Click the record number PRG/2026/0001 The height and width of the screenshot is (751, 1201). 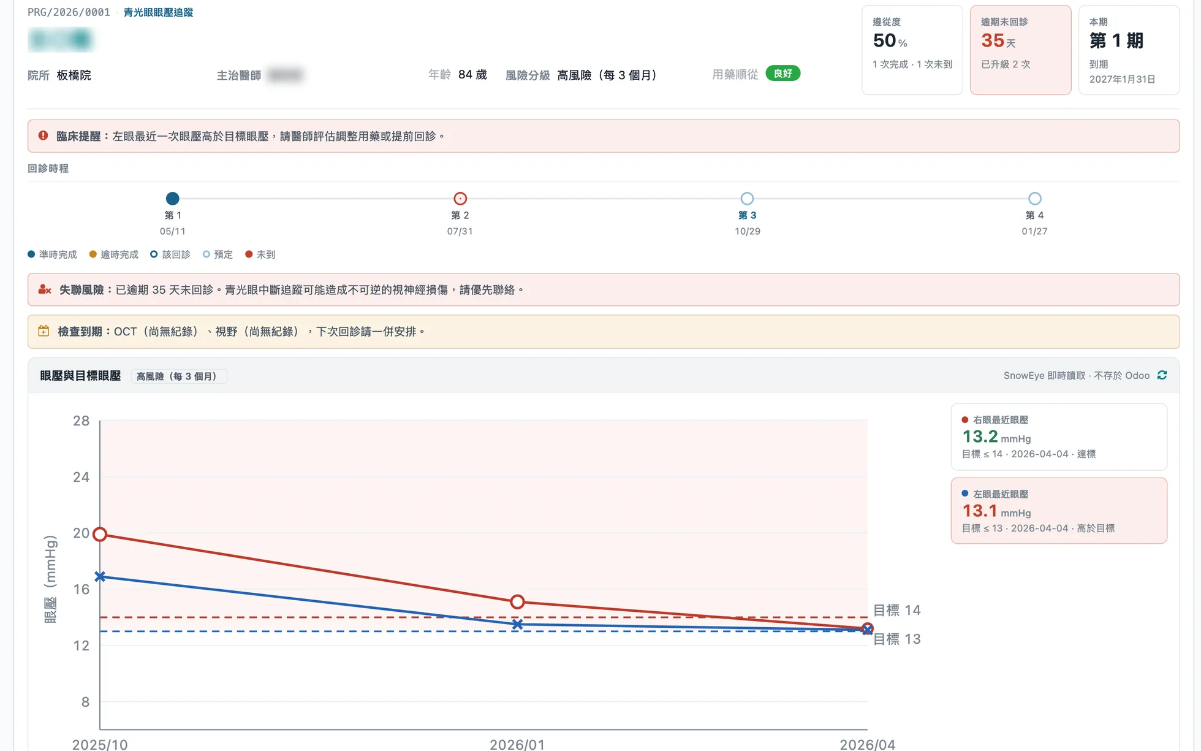(69, 12)
